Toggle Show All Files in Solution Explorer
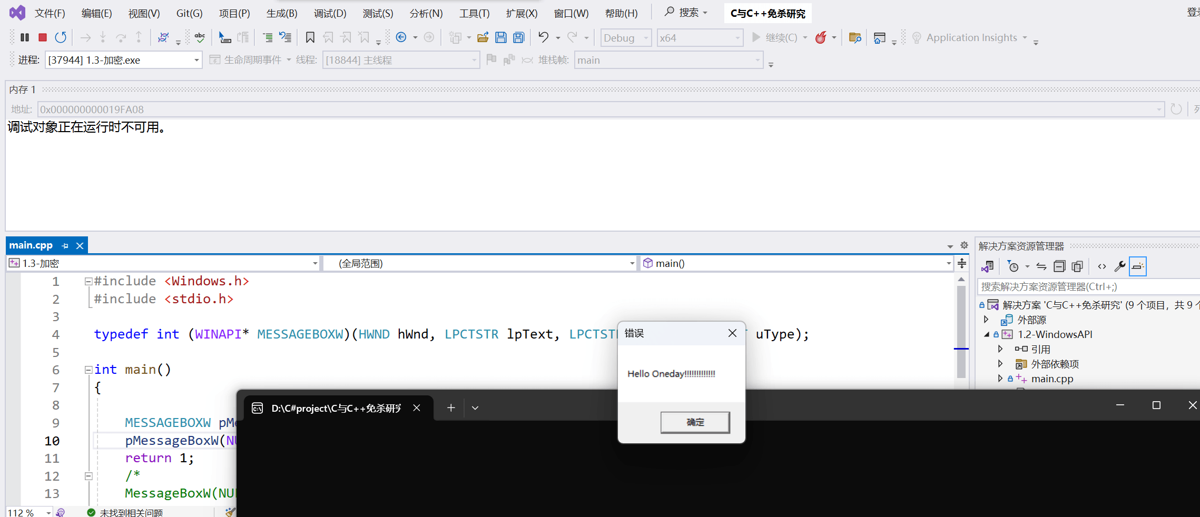This screenshot has height=517, width=1200. [1077, 266]
